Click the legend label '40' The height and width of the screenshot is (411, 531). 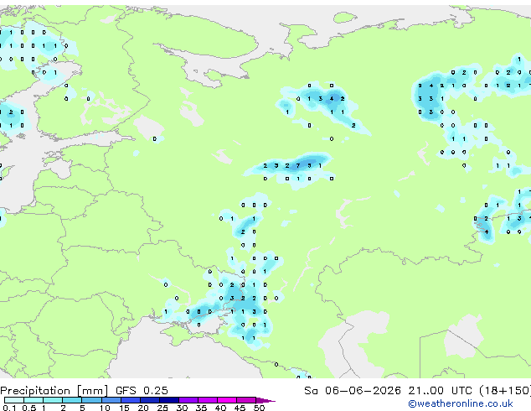[x=220, y=408]
